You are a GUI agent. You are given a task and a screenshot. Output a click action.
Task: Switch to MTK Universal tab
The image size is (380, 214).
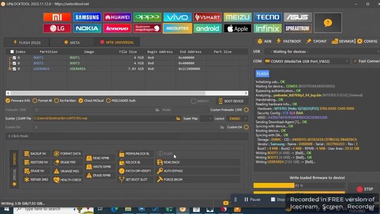point(117,42)
